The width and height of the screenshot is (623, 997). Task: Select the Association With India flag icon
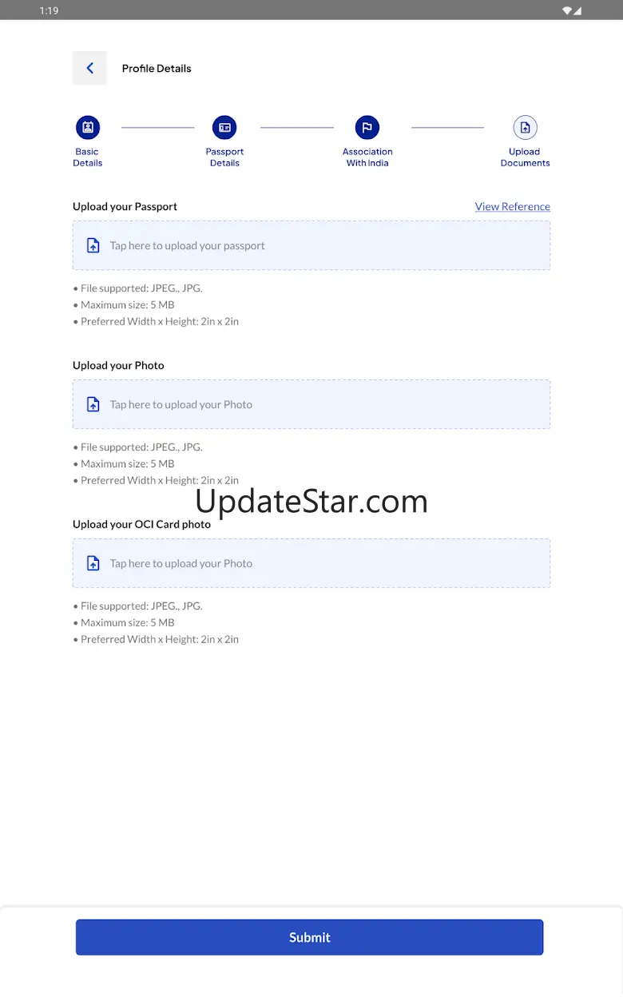[x=367, y=127]
